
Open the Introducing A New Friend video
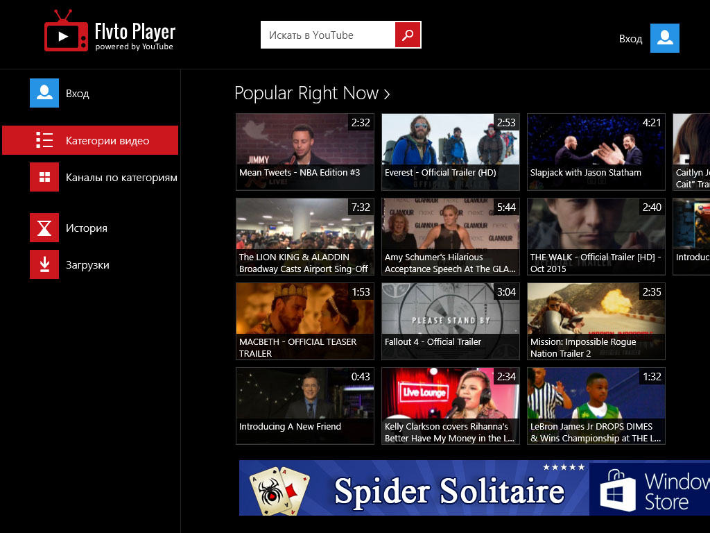click(x=305, y=406)
